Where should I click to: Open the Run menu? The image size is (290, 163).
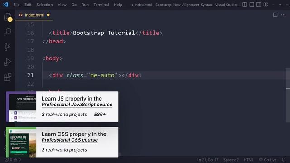[85, 5]
